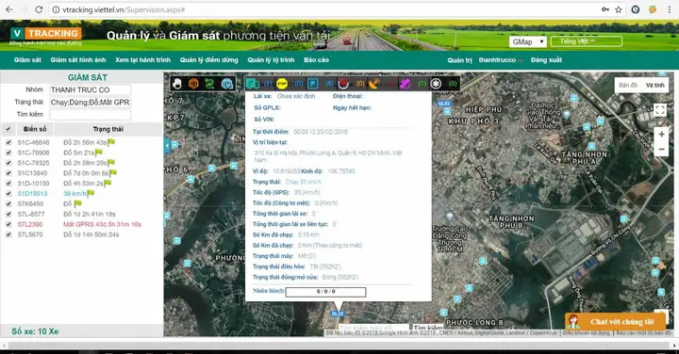The width and height of the screenshot is (679, 354).
Task: Click the green route tool icon
Action: (x=210, y=84)
